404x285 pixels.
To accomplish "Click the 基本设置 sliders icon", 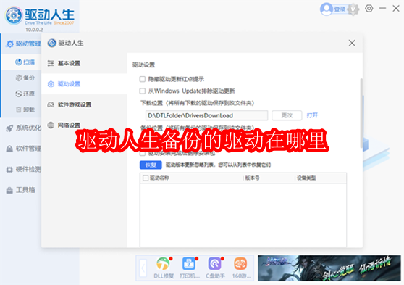I will point(51,63).
